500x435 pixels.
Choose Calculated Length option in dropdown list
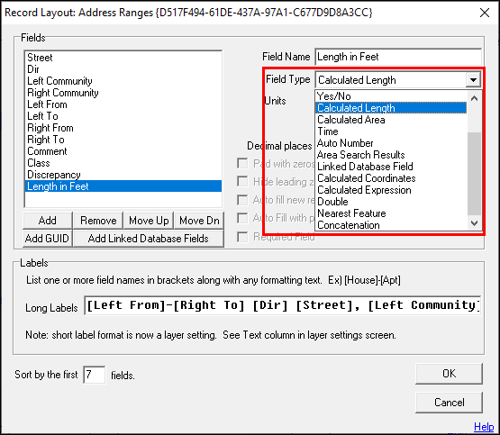coord(391,108)
